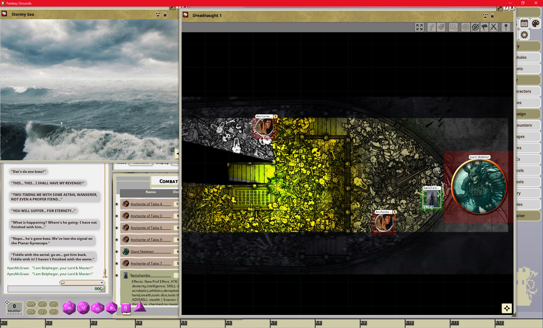The image size is (543, 328).
Task: Toggle the +5 modifier button
Action: (x=54, y=304)
